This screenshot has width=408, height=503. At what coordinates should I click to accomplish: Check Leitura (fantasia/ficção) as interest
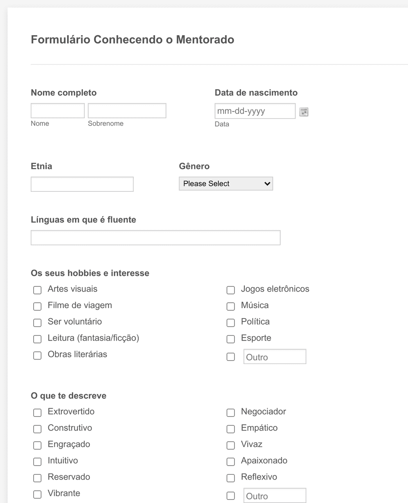(37, 339)
